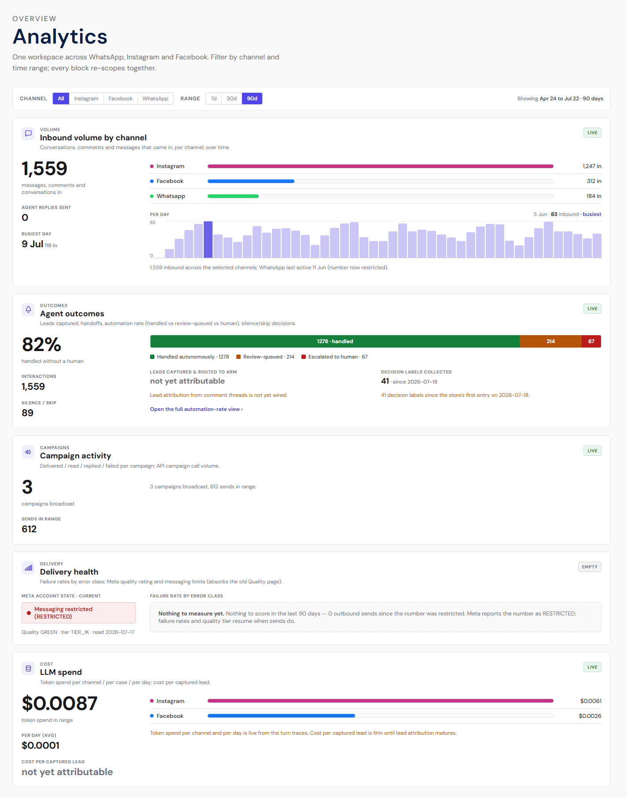Click the EMPTY badge on Delivery health

click(x=590, y=567)
